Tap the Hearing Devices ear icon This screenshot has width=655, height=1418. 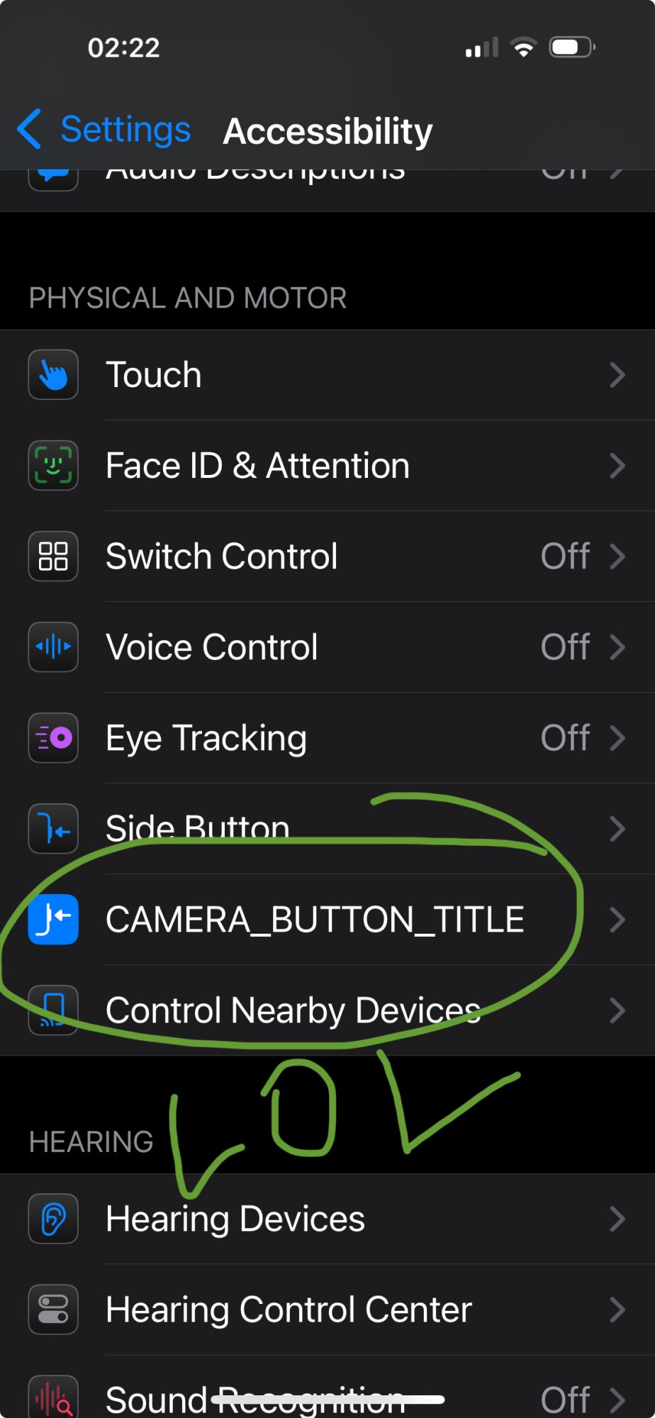pyautogui.click(x=53, y=1219)
